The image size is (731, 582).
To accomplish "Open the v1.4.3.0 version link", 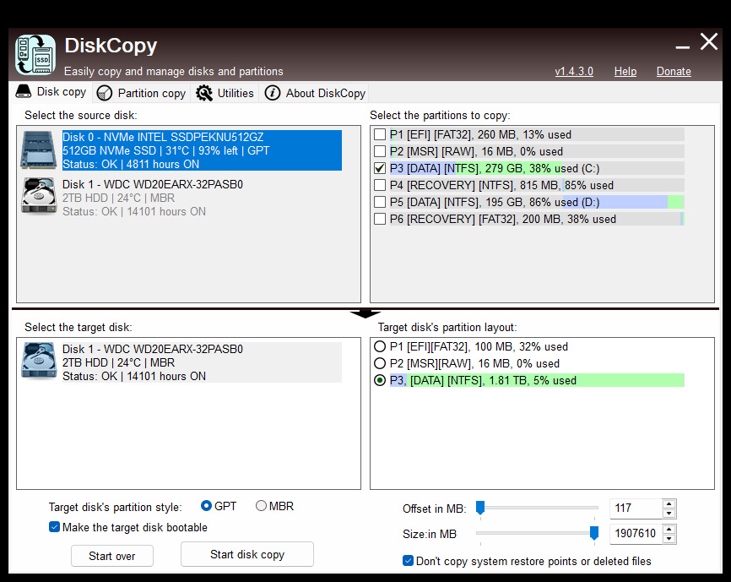I will [x=574, y=71].
